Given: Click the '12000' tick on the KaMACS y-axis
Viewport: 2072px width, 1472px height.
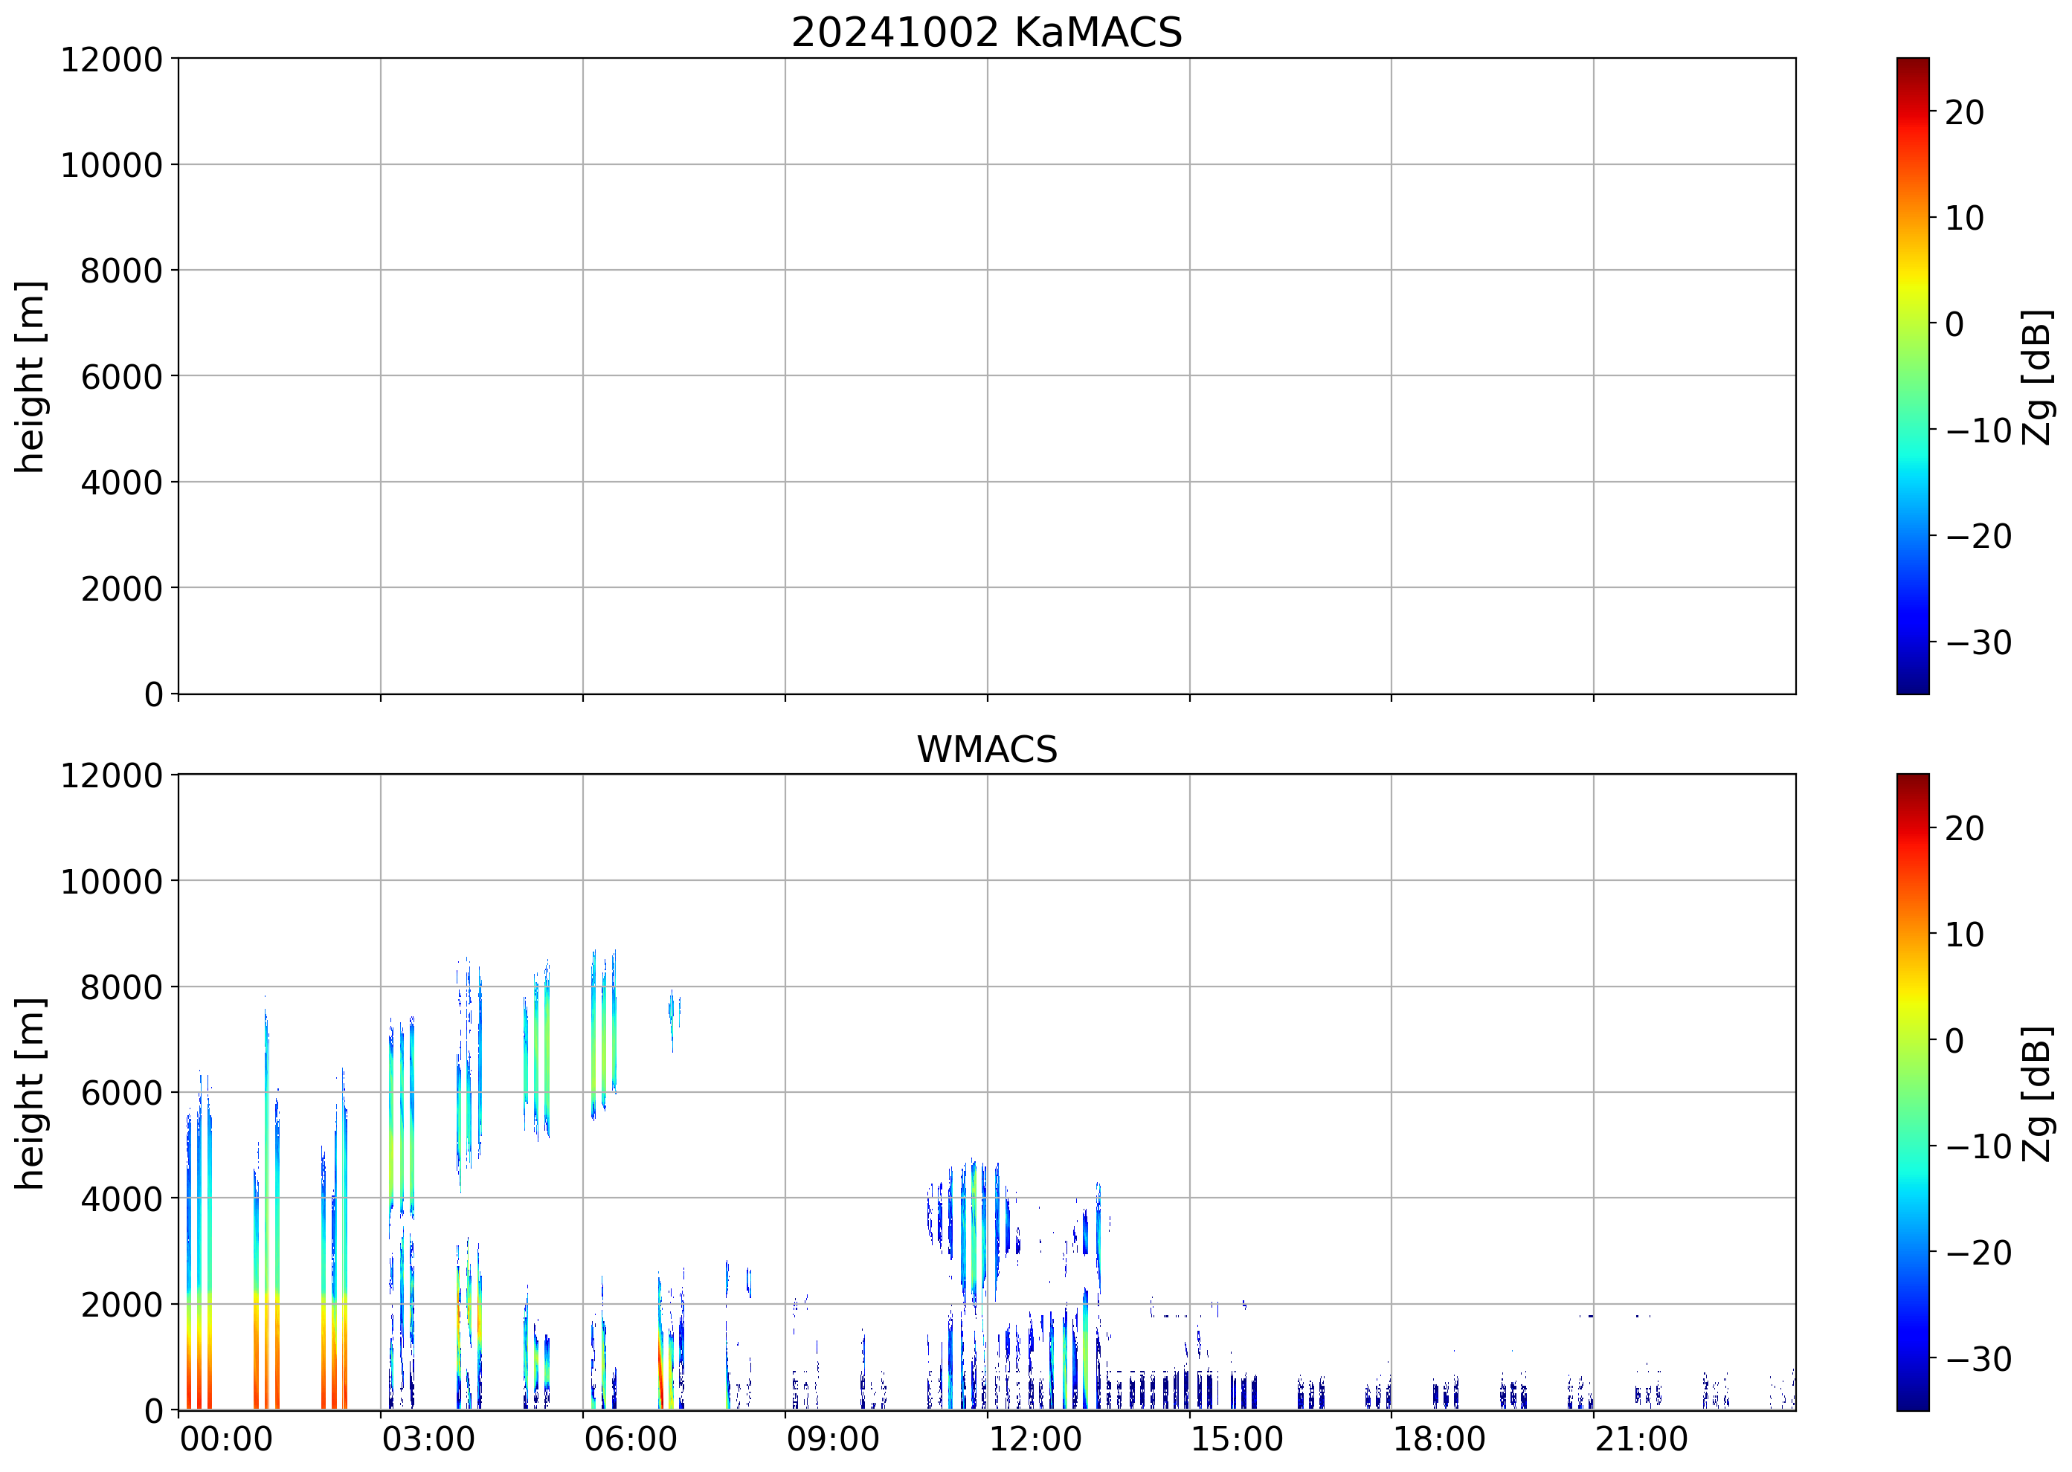Looking at the screenshot, I should click(x=111, y=59).
